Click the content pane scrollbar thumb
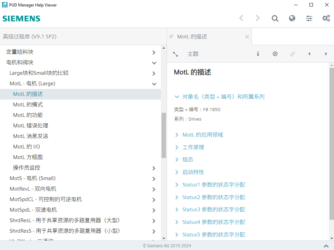 (332, 144)
